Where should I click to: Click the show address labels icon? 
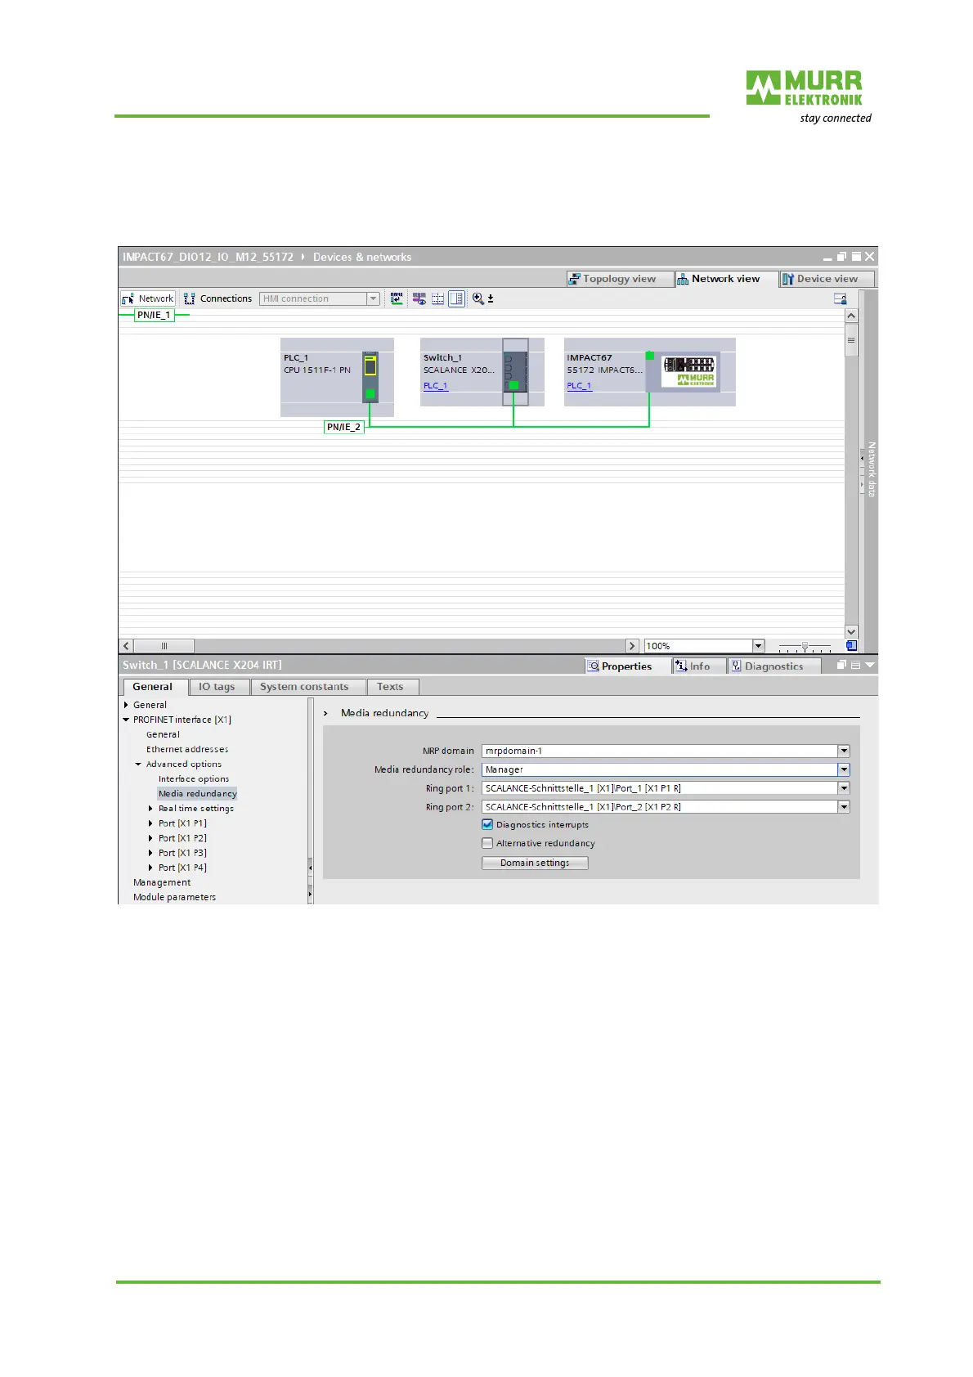pos(419,298)
